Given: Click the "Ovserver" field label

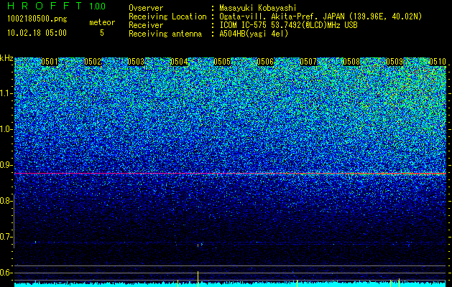Looking at the screenshot, I should [146, 8].
